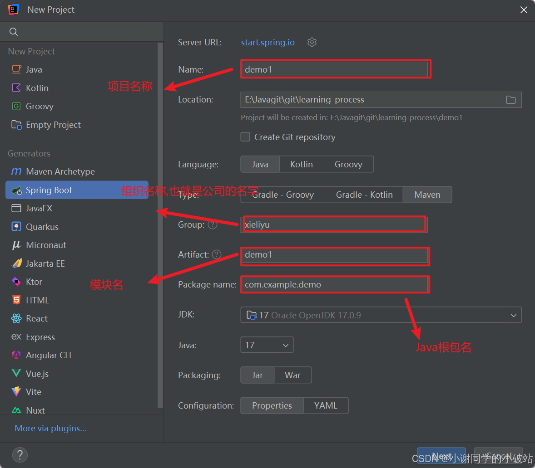Open the dialog help button
This screenshot has height=468, width=535.
20,455
